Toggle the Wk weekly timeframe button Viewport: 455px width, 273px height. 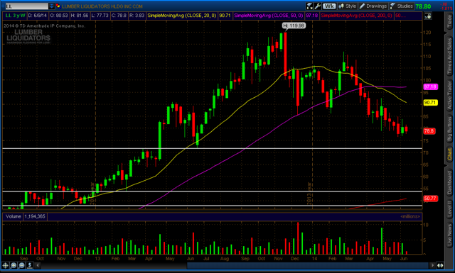coord(329,6)
